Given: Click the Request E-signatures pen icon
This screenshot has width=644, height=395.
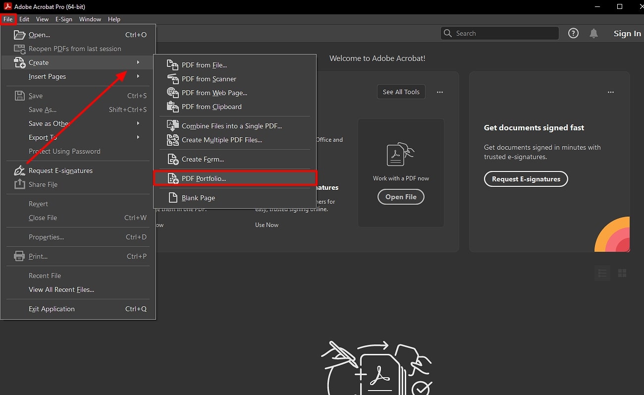Looking at the screenshot, I should [x=19, y=170].
